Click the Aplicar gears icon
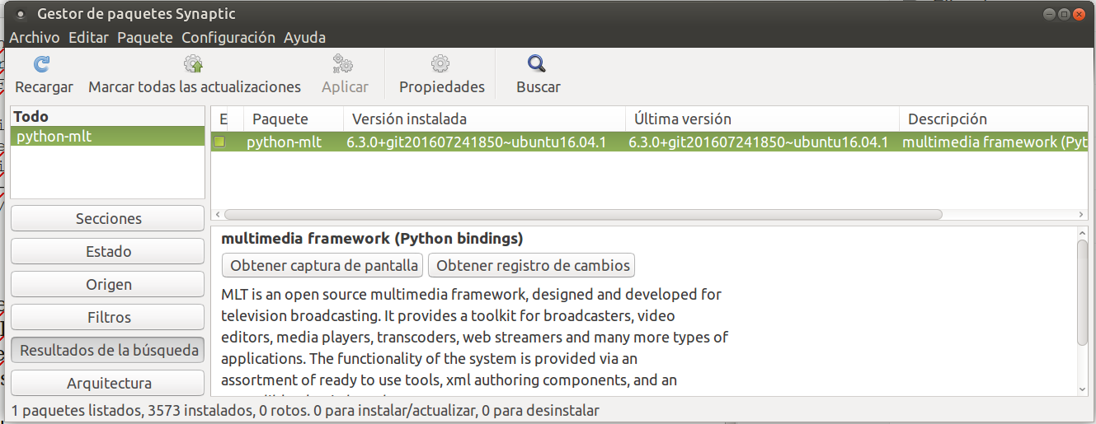Screen dimensions: 1096x424 [x=342, y=64]
